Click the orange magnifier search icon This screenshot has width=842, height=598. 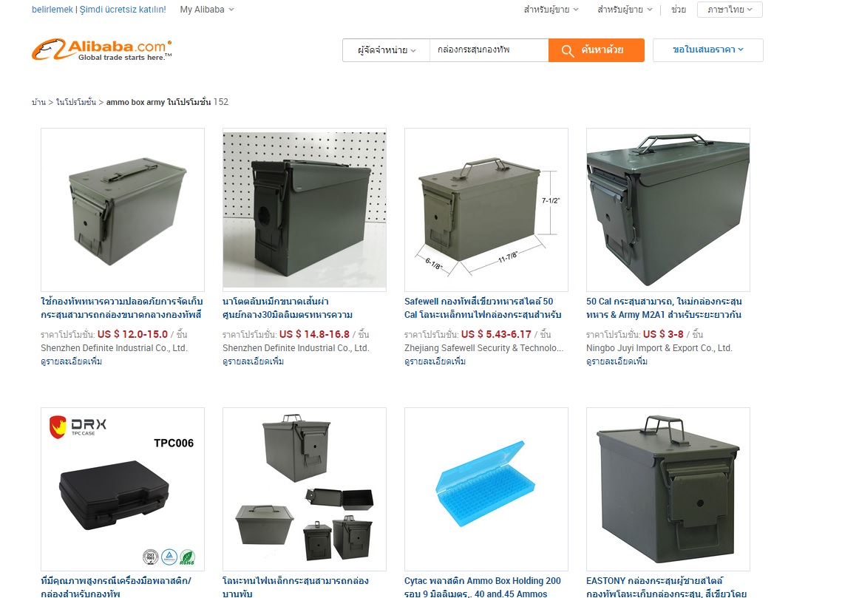pos(567,50)
